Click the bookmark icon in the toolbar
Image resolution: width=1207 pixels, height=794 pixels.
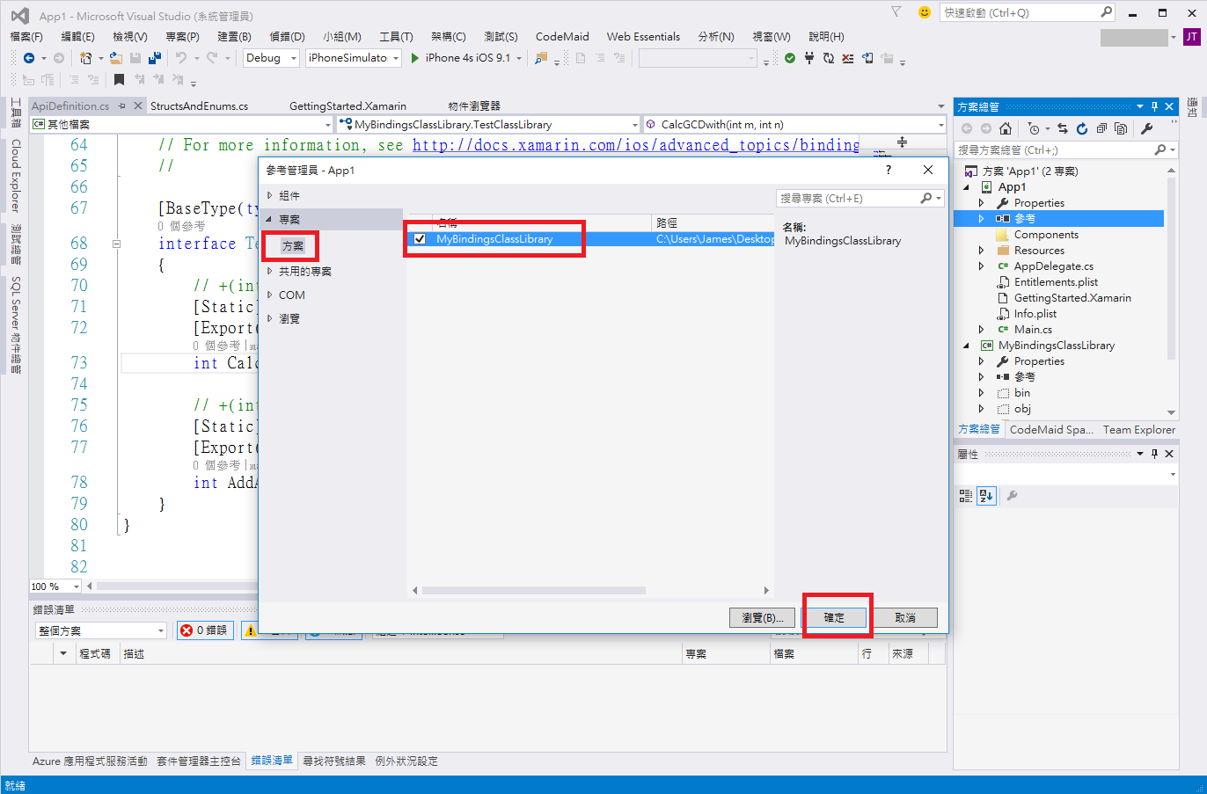(x=119, y=80)
